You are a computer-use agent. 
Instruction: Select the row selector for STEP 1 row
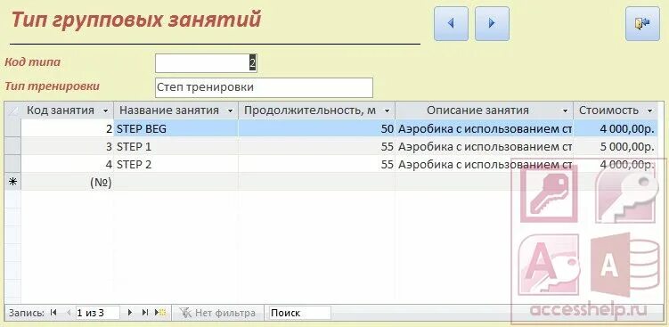[12, 146]
